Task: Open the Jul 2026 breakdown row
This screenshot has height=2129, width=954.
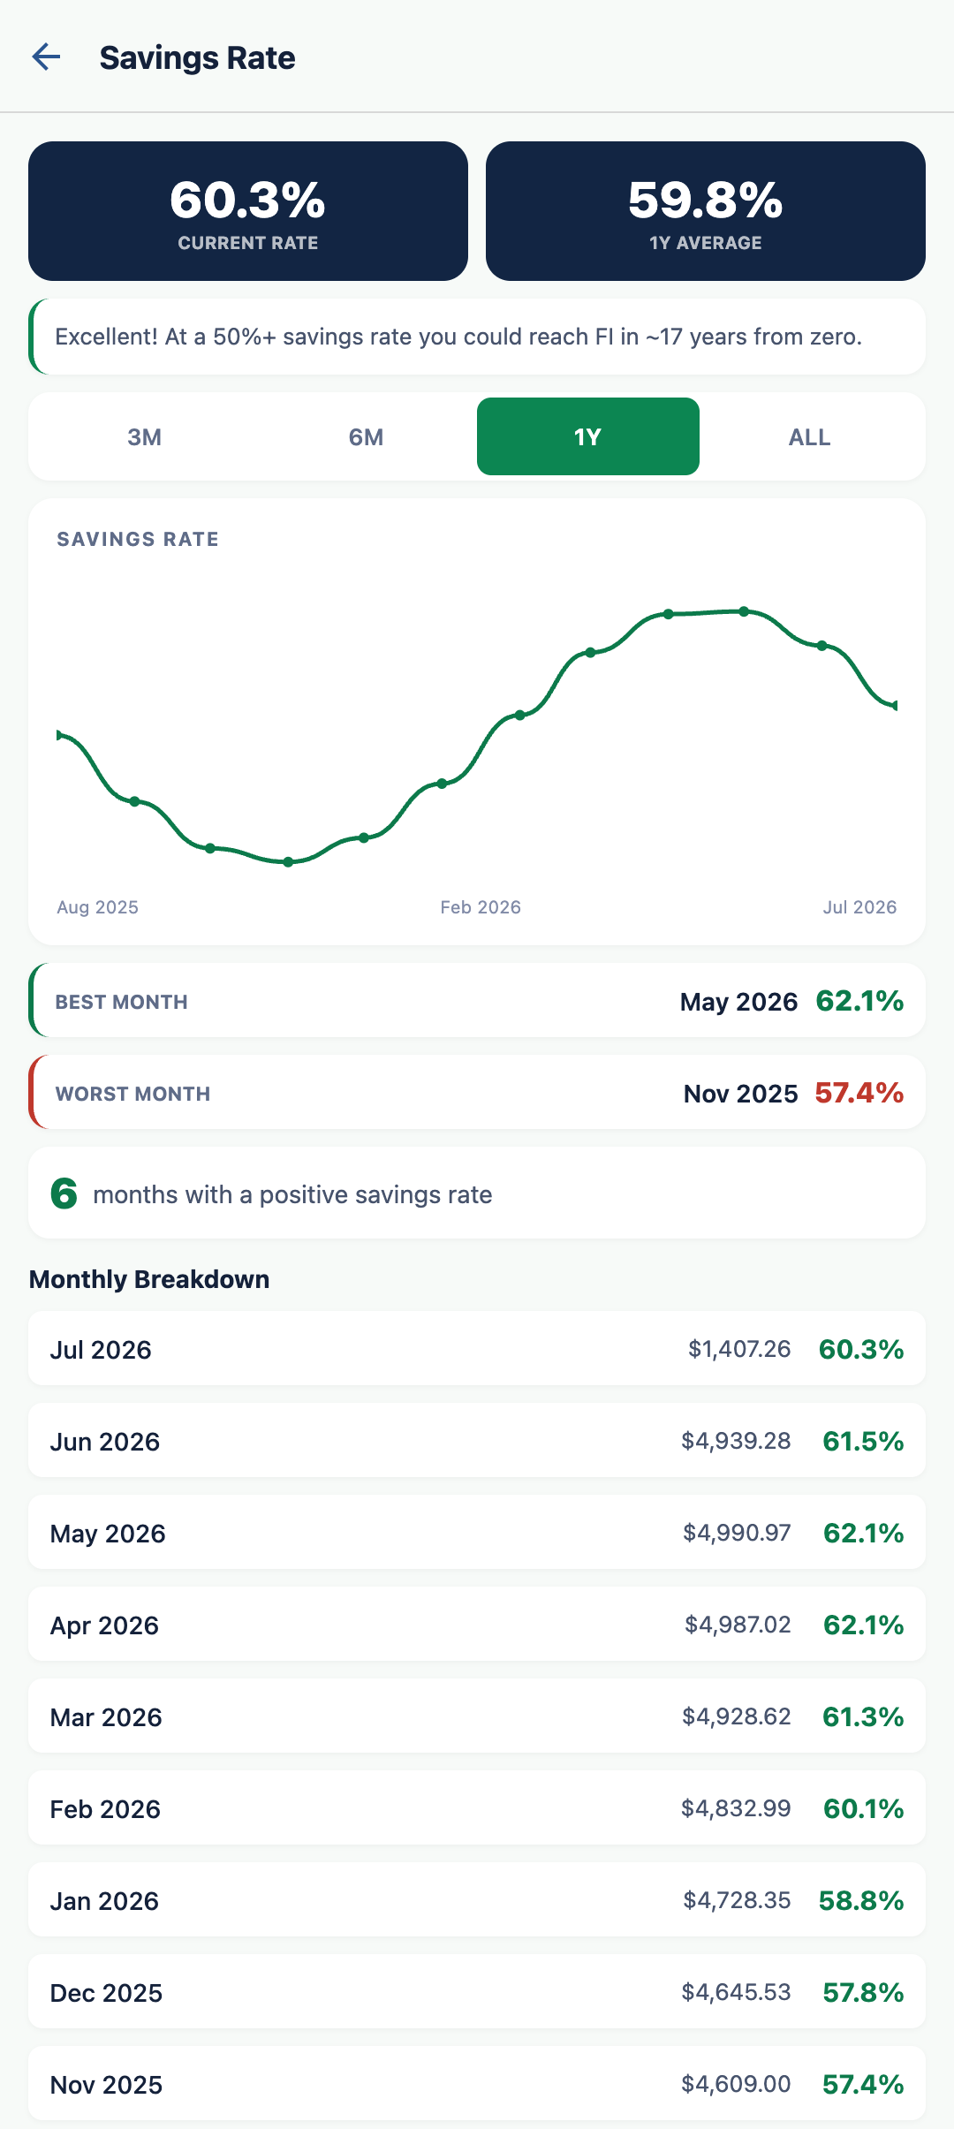Action: click(477, 1349)
